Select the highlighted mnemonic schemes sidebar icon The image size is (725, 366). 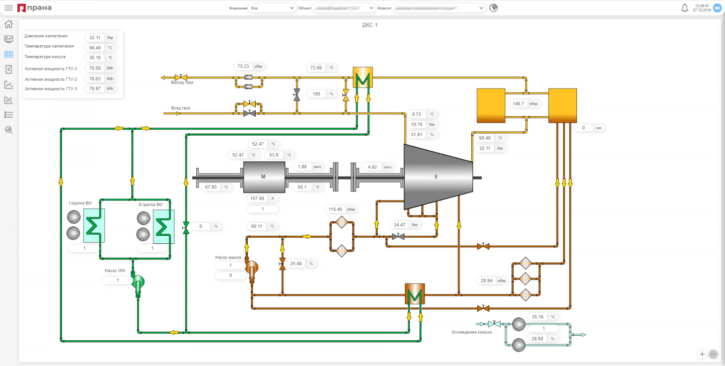[x=9, y=54]
